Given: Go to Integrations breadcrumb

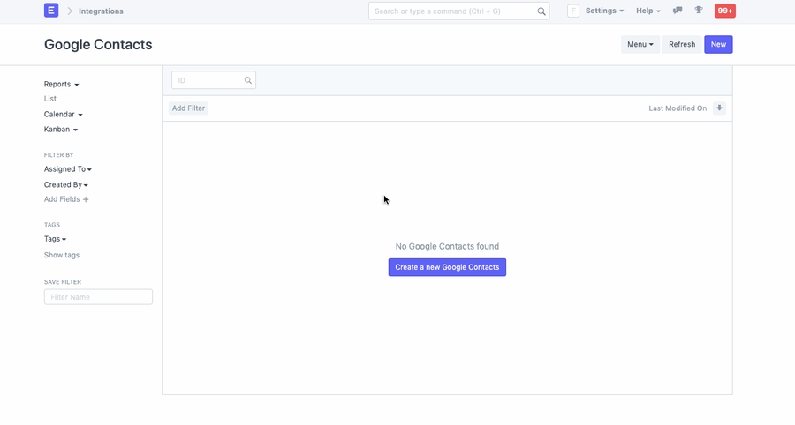Looking at the screenshot, I should click(x=101, y=11).
